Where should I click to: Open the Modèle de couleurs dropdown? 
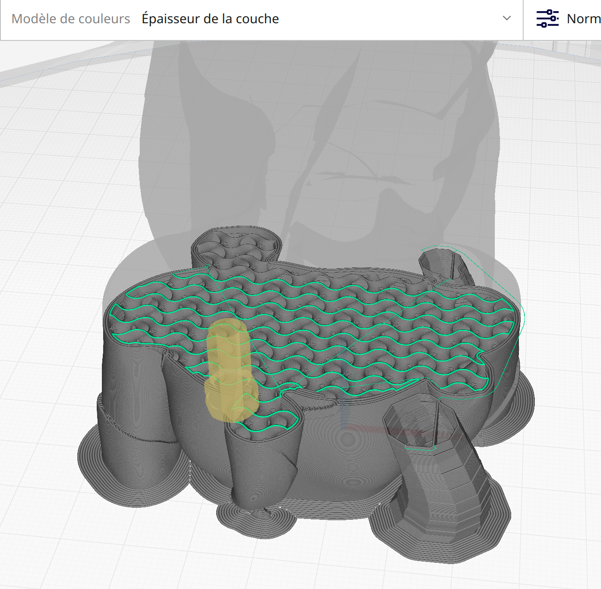[261, 20]
